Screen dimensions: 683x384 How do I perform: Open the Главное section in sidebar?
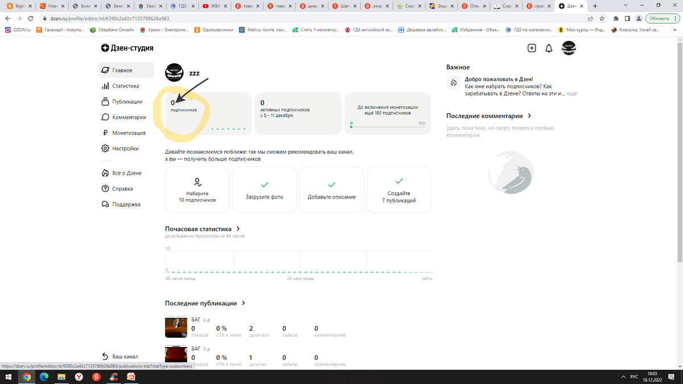125,70
